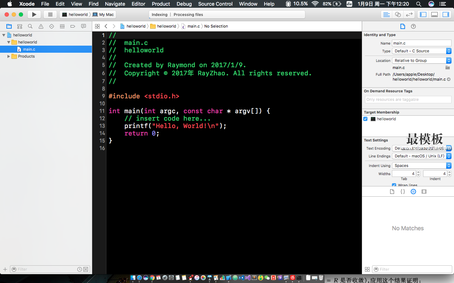454x283 pixels.
Task: Adjust Indent width stepper
Action: tap(449, 174)
